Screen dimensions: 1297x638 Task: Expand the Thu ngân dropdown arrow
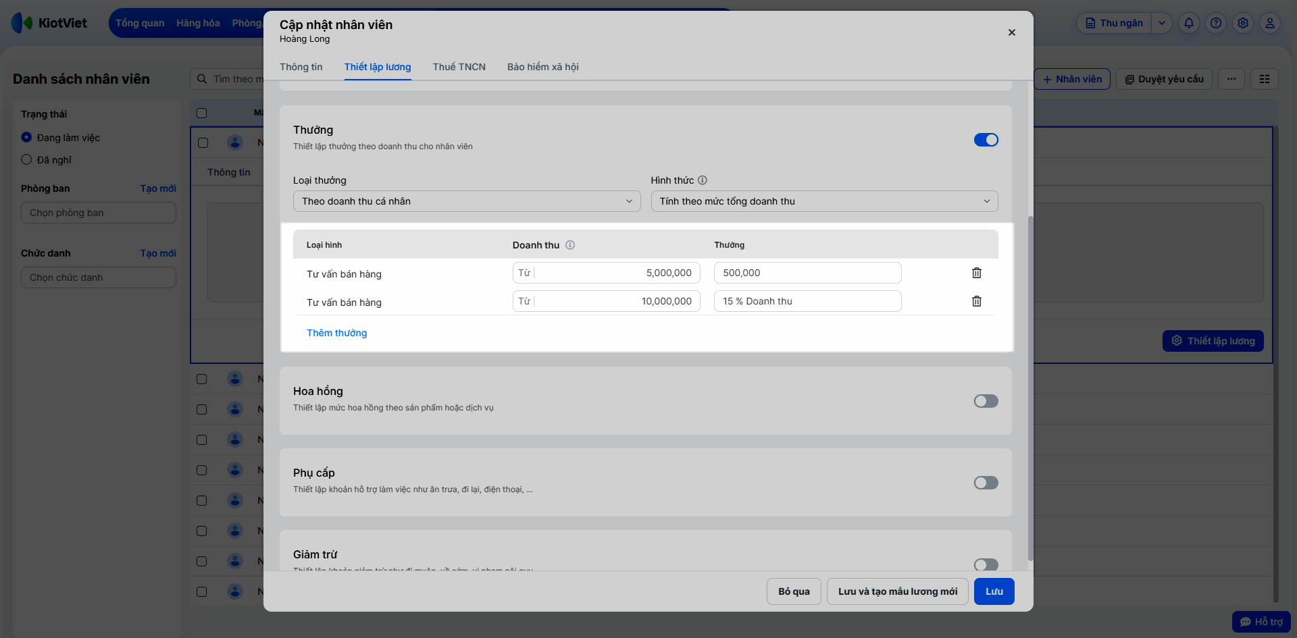1162,23
